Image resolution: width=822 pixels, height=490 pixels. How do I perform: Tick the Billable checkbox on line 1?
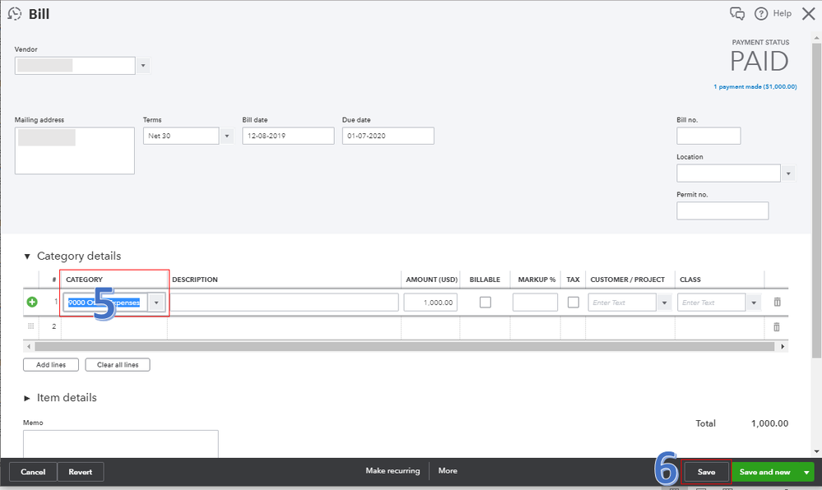tap(485, 303)
